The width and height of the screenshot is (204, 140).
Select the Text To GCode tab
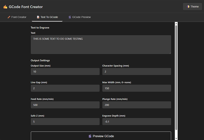tap(47, 17)
